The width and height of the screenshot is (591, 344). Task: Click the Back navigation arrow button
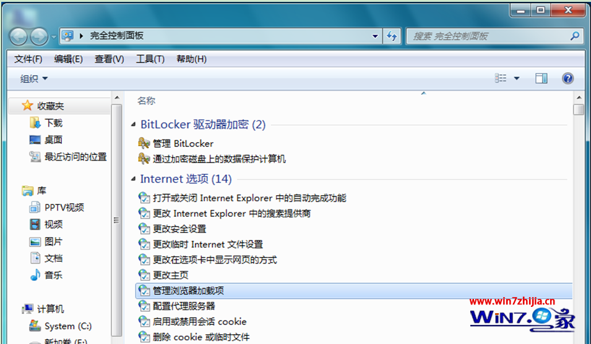pyautogui.click(x=18, y=36)
